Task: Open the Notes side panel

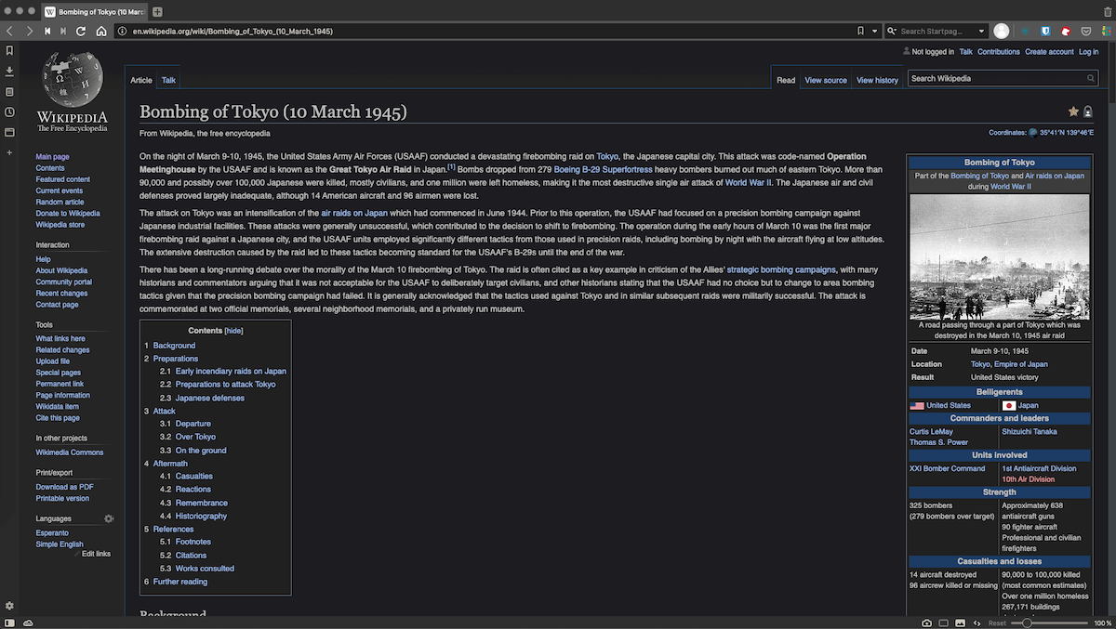Action: 9,91
